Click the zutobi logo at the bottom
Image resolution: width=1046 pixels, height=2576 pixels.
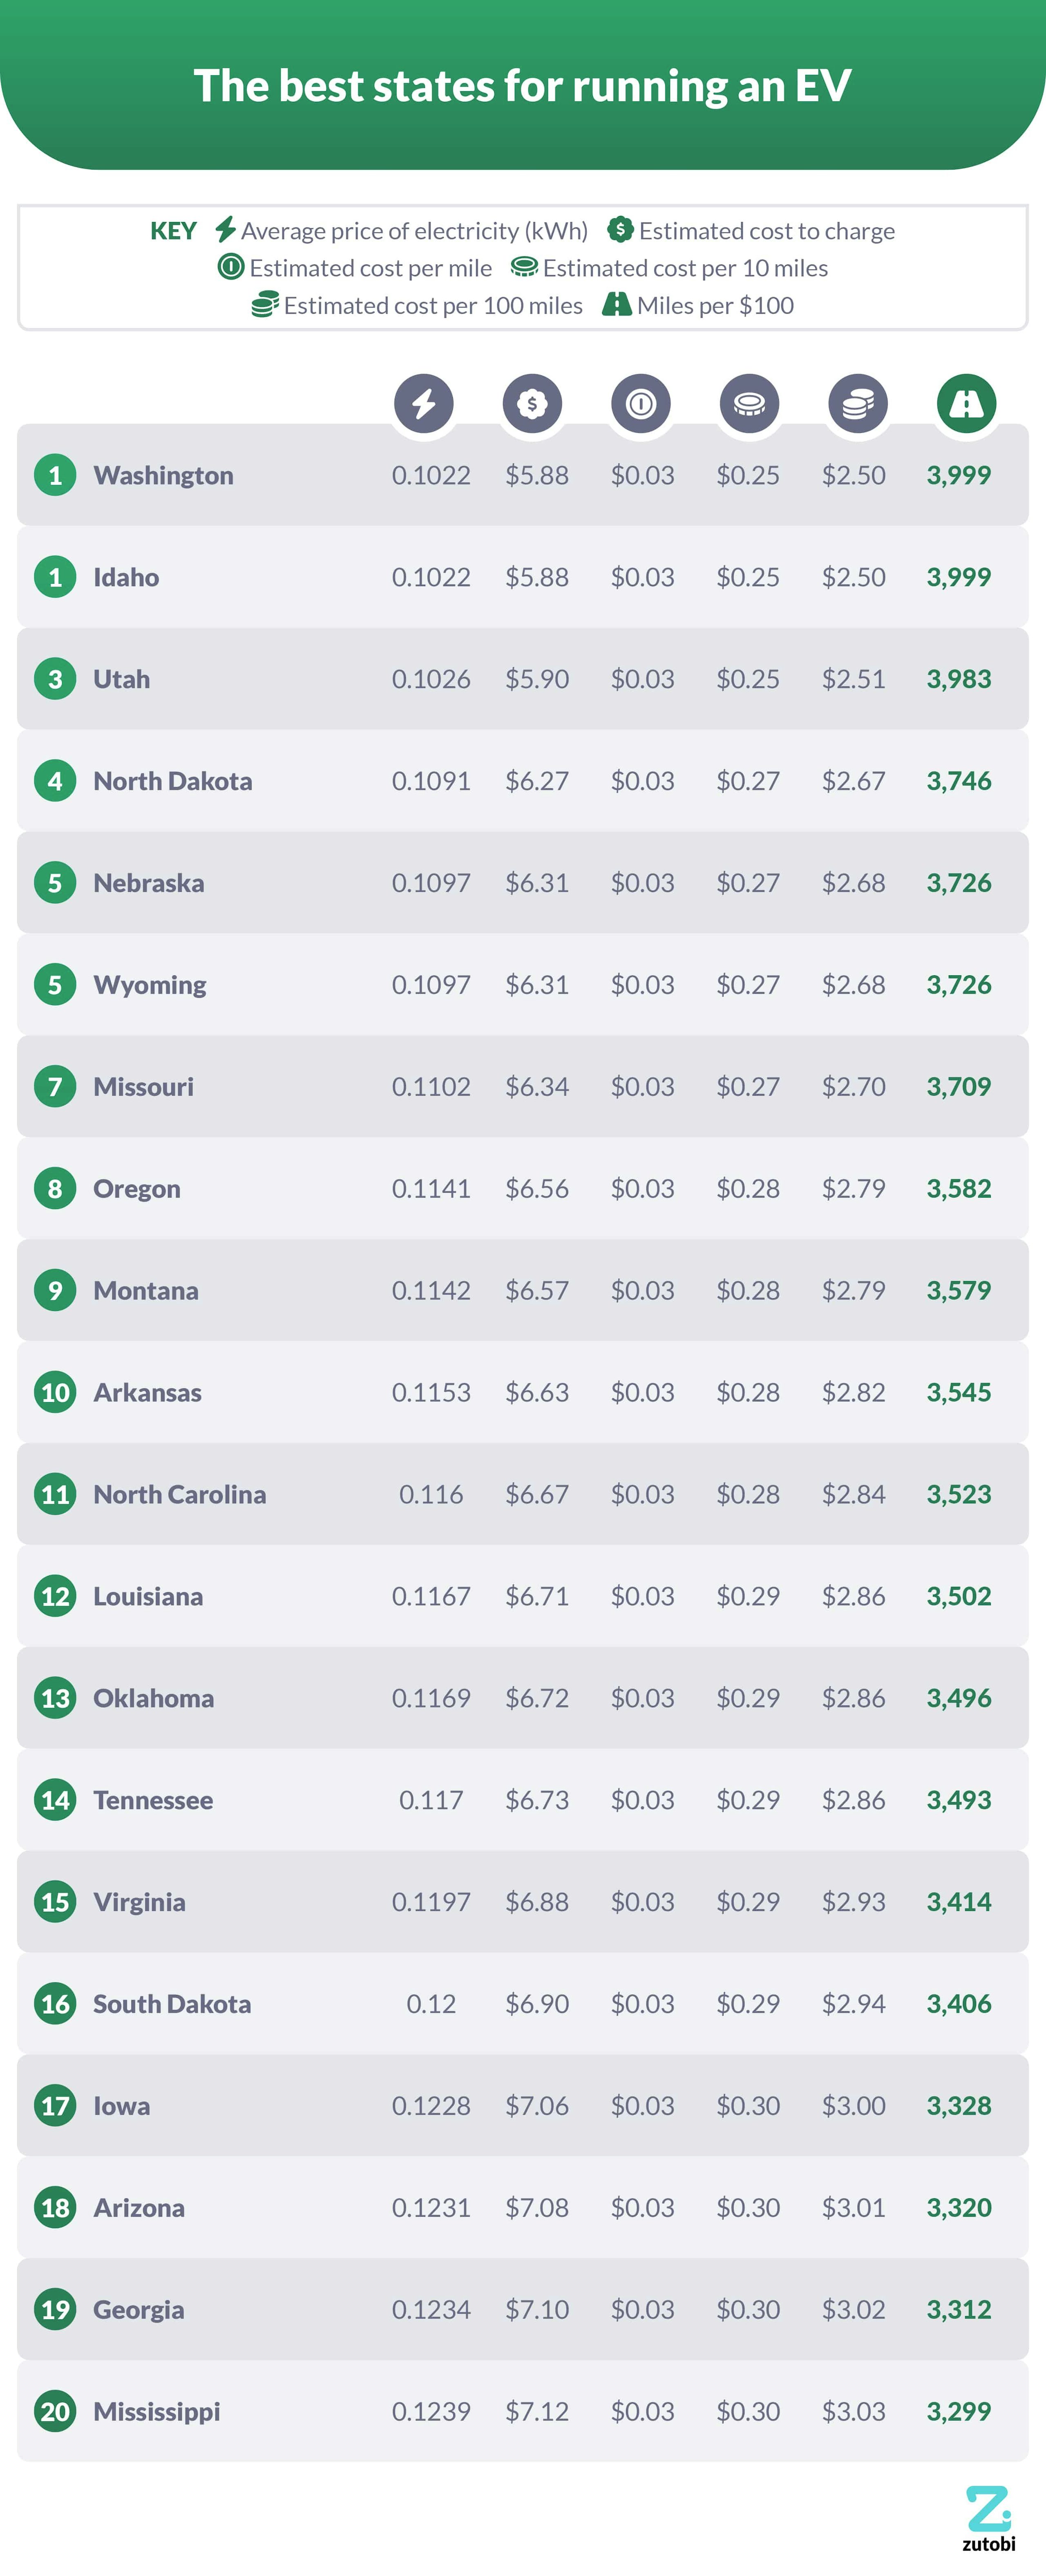click(x=989, y=2518)
